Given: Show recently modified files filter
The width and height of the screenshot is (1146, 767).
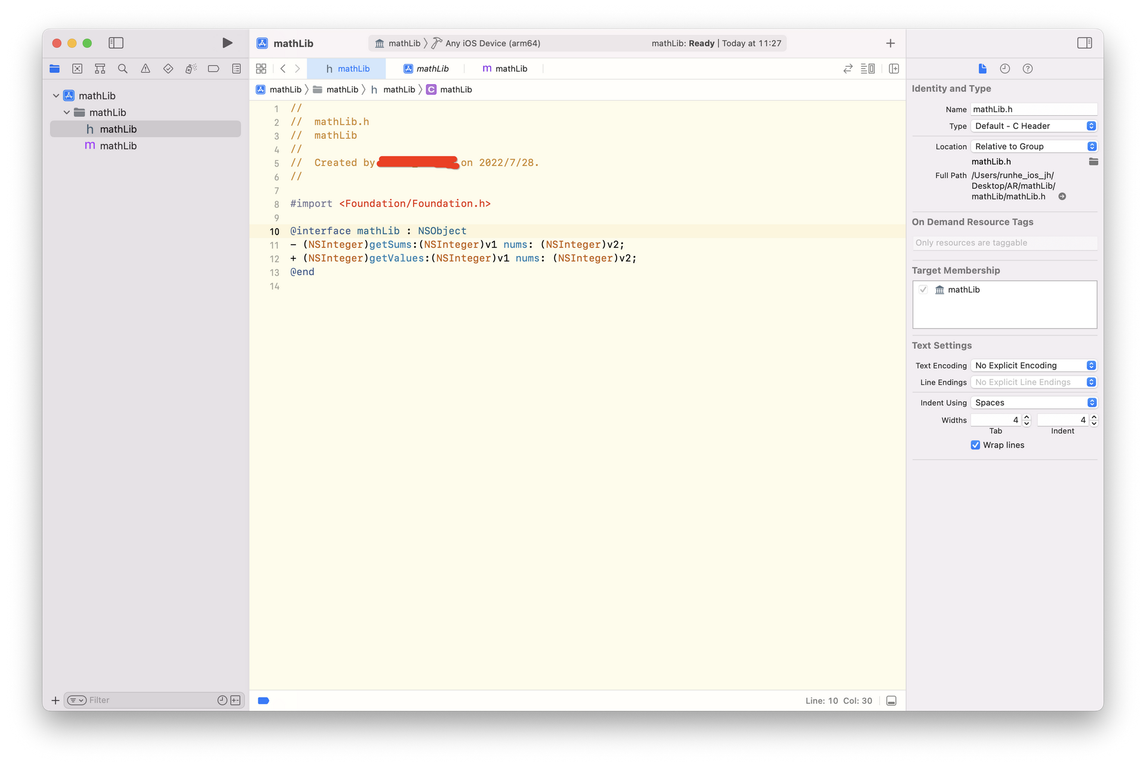Looking at the screenshot, I should coord(222,700).
